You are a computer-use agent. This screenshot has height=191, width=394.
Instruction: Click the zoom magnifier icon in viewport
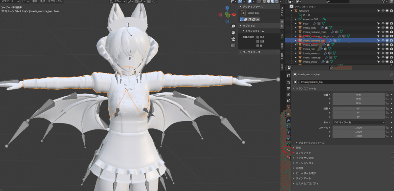point(233,26)
